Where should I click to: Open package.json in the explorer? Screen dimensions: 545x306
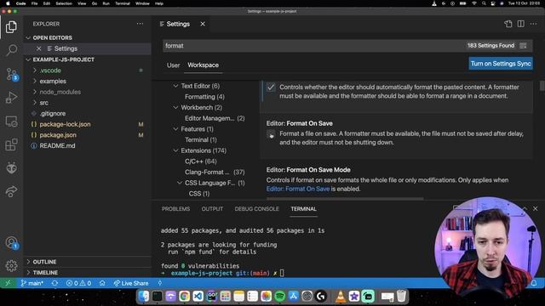pyautogui.click(x=58, y=135)
